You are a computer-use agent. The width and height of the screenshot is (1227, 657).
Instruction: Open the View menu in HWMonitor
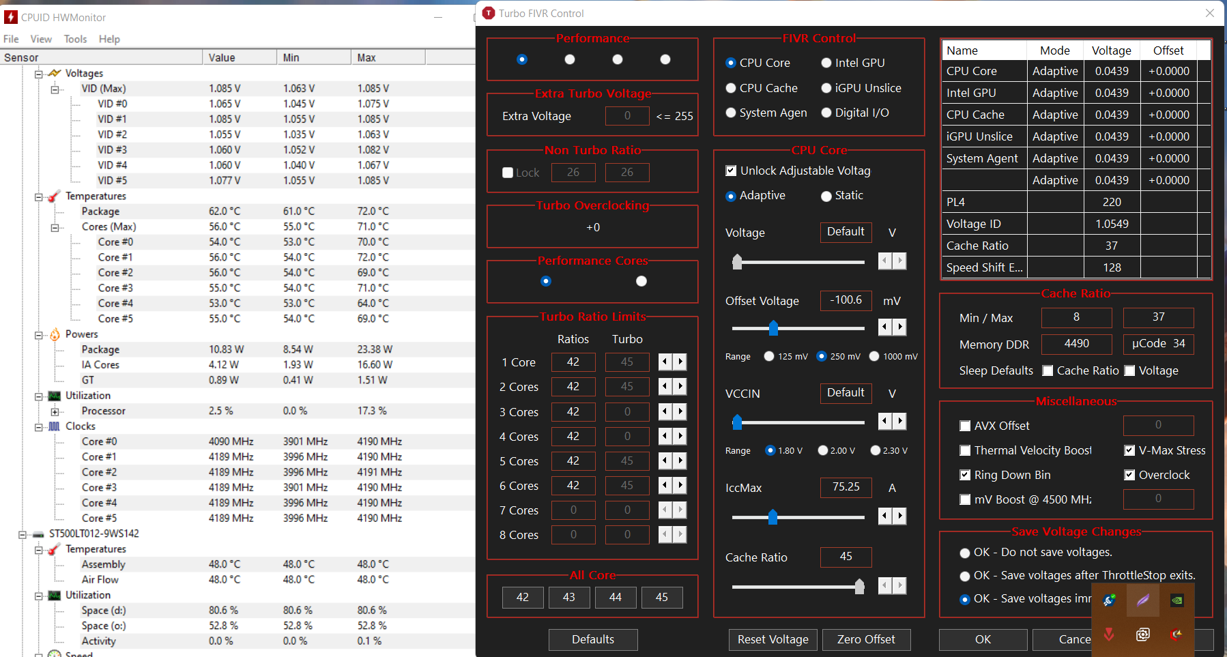tap(41, 39)
